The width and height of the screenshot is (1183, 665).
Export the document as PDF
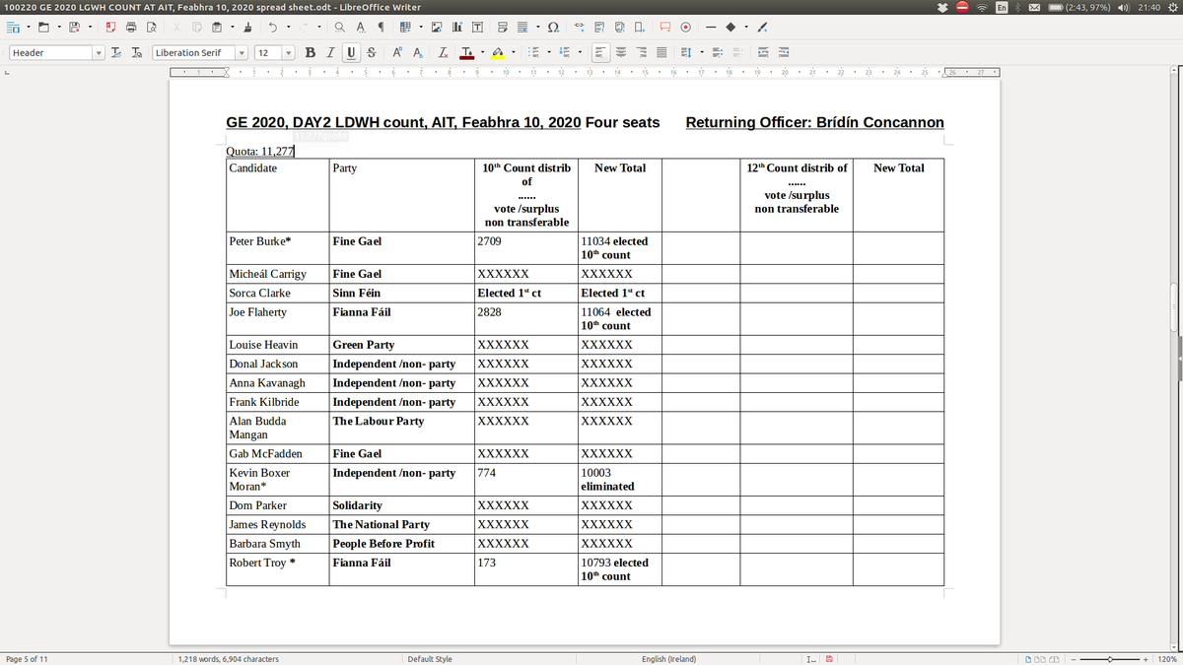pyautogui.click(x=111, y=27)
